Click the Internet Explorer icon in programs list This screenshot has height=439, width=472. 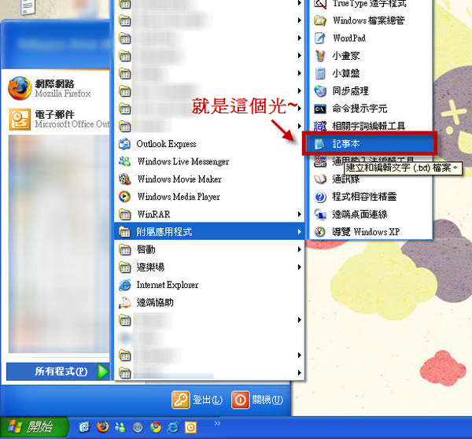[x=124, y=285]
